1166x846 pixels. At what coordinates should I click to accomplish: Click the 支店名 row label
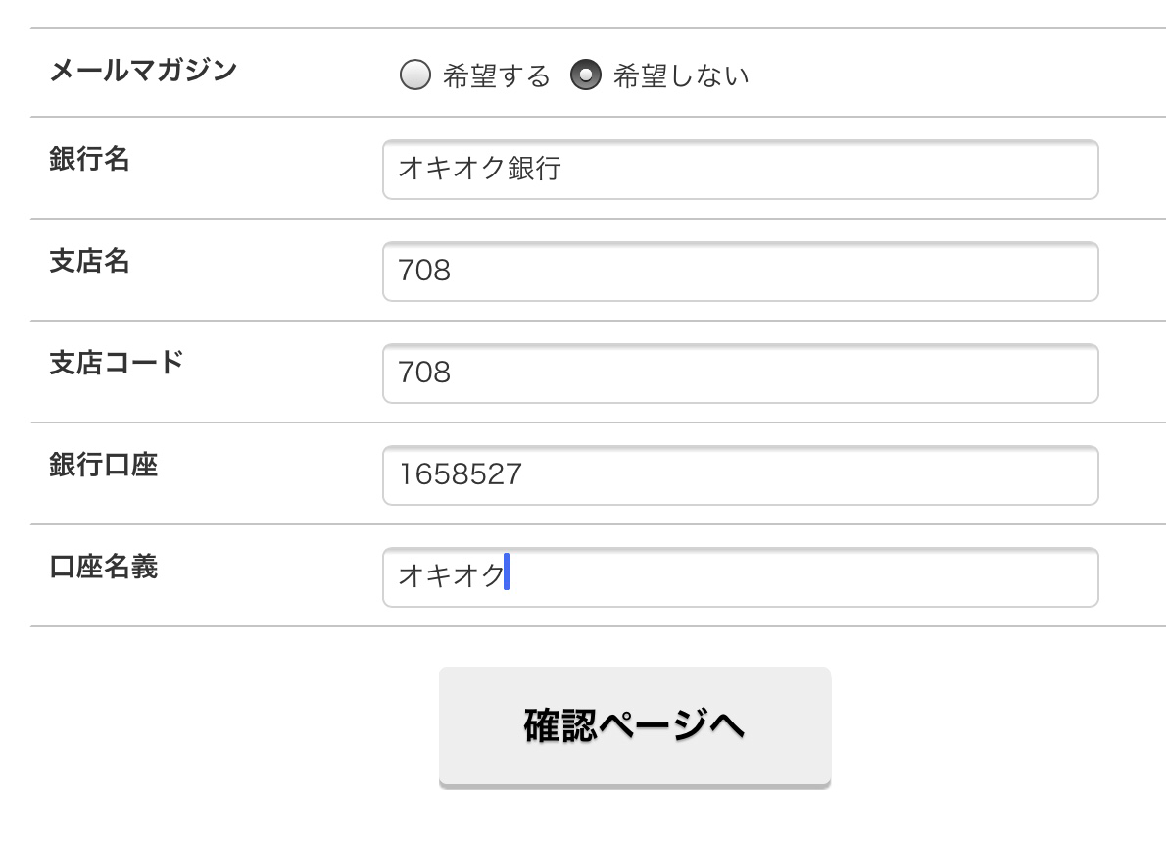point(89,262)
